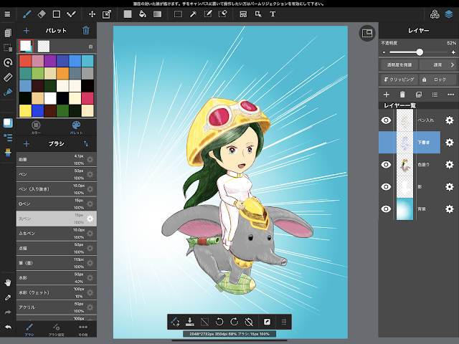Toggle 透明度を保護 button
Screen dimensions: 459x344
click(399, 64)
